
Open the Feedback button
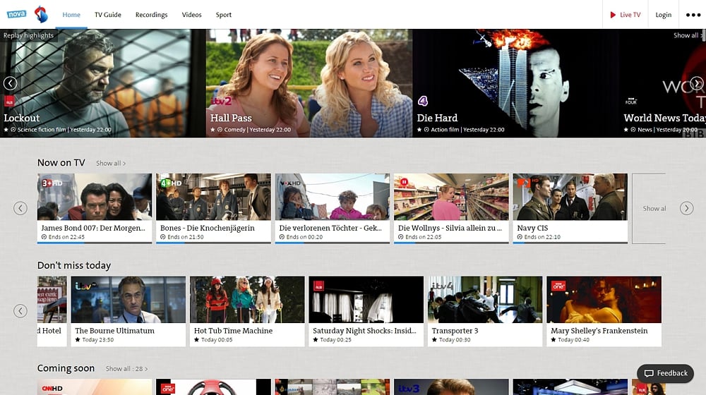click(666, 373)
